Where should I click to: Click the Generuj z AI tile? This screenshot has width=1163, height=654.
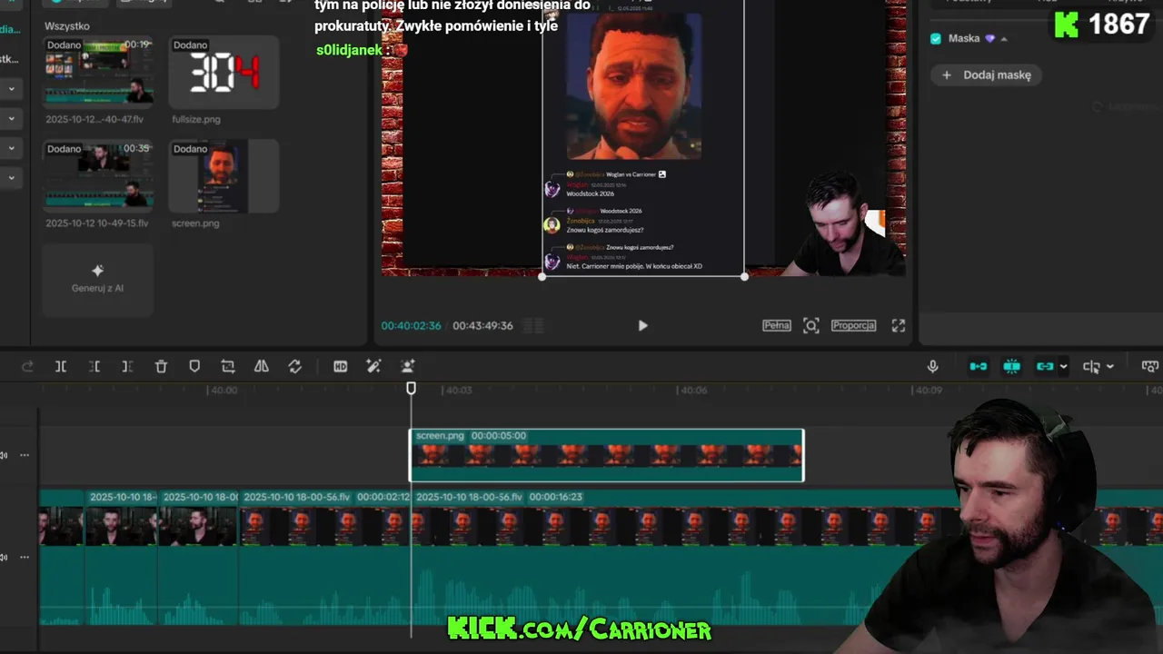[98, 279]
